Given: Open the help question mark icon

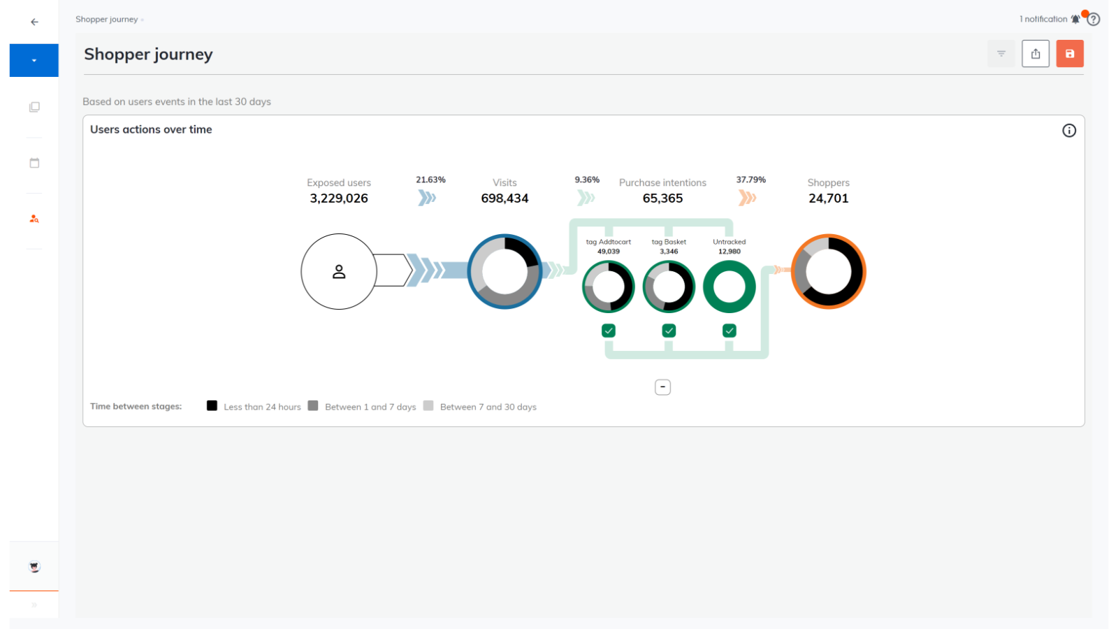Looking at the screenshot, I should click(1094, 20).
